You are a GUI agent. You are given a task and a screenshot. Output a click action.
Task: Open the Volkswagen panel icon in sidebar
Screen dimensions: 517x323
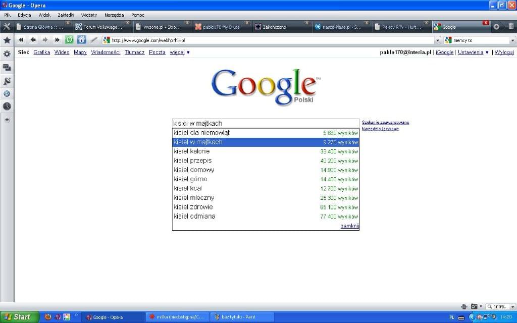(x=7, y=94)
